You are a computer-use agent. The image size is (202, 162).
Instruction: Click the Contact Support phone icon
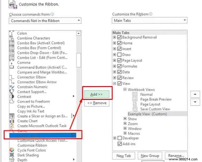12,91
